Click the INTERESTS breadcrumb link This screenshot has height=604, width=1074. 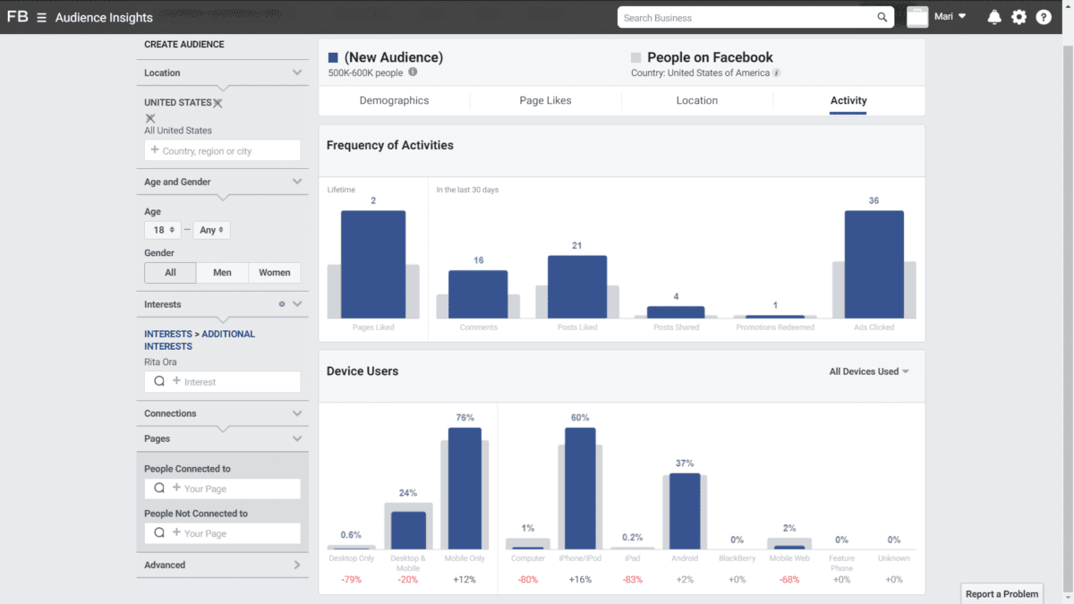[x=169, y=334]
